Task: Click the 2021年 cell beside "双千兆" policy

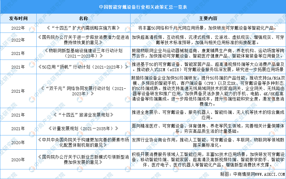Action: point(18,91)
